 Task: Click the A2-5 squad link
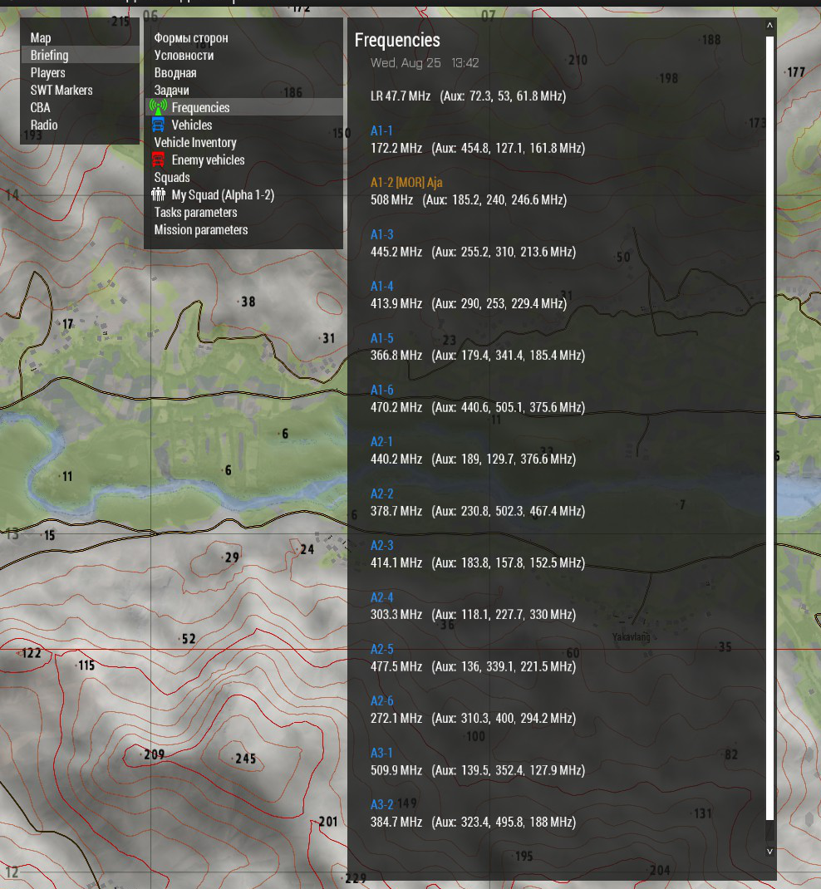pos(382,649)
